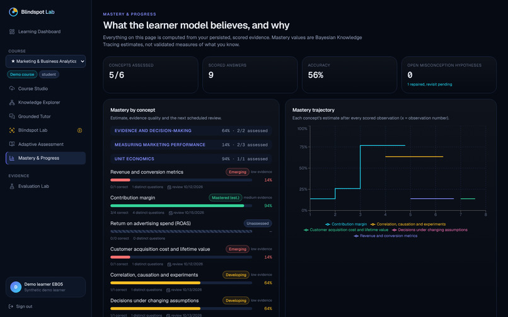The image size is (508, 317).
Task: Click the Revenue and conversion metrics progress bar
Action: (x=181, y=180)
